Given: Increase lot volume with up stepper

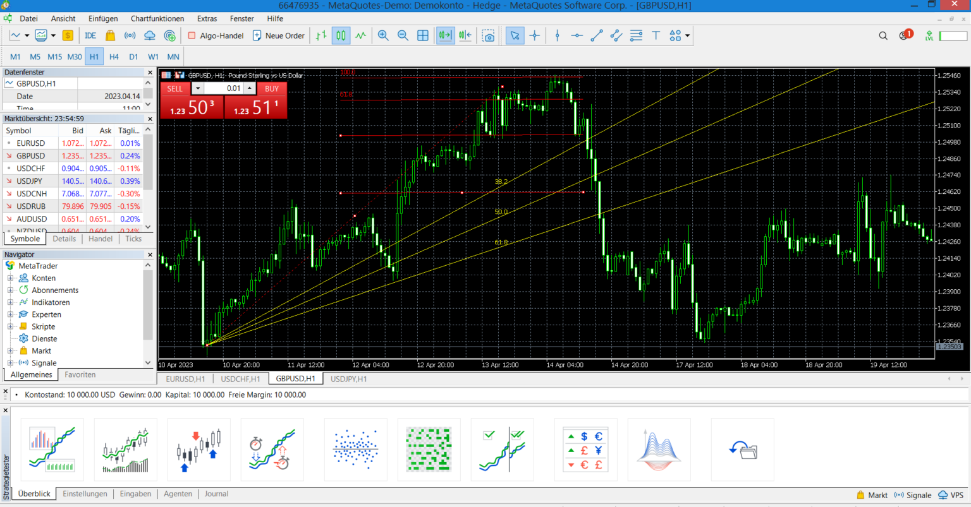Looking at the screenshot, I should pyautogui.click(x=250, y=88).
